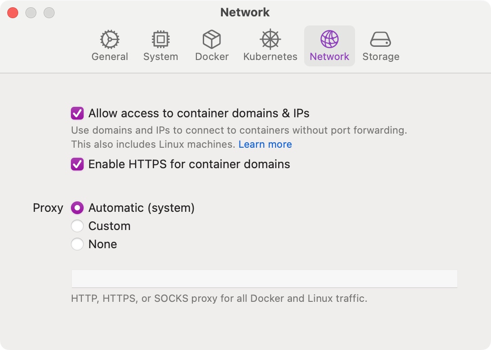The width and height of the screenshot is (491, 350).
Task: Open the Kubernetes helm wheel icon
Action: pos(270,40)
